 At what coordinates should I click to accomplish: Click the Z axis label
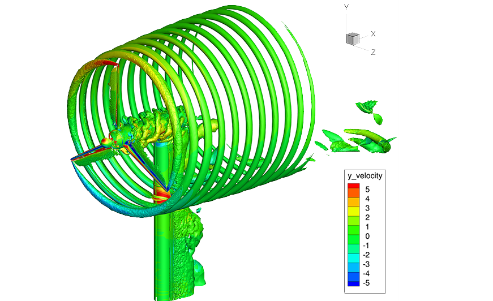(x=374, y=52)
